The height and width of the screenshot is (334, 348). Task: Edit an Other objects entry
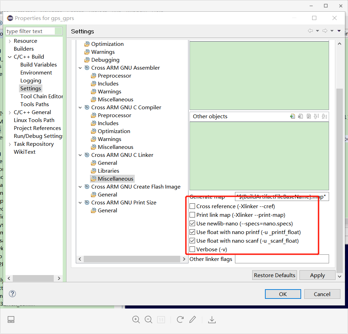(x=308, y=116)
